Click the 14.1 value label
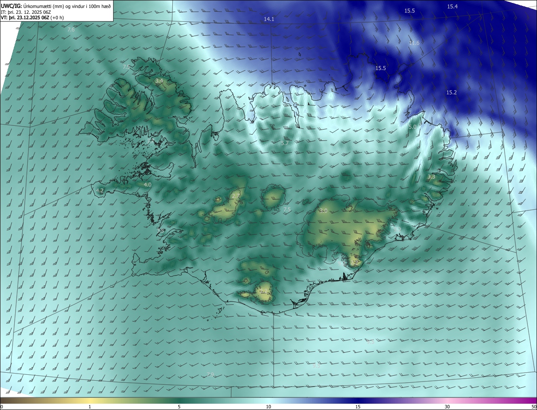 (269, 19)
